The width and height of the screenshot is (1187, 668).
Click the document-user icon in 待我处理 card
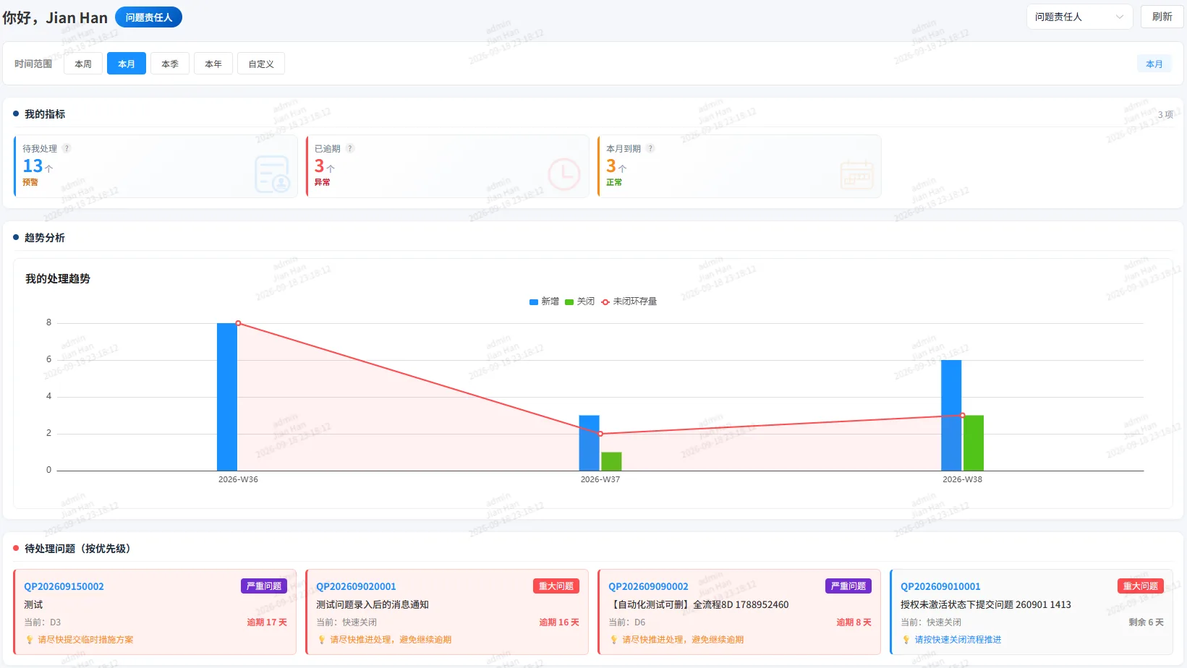coord(272,174)
